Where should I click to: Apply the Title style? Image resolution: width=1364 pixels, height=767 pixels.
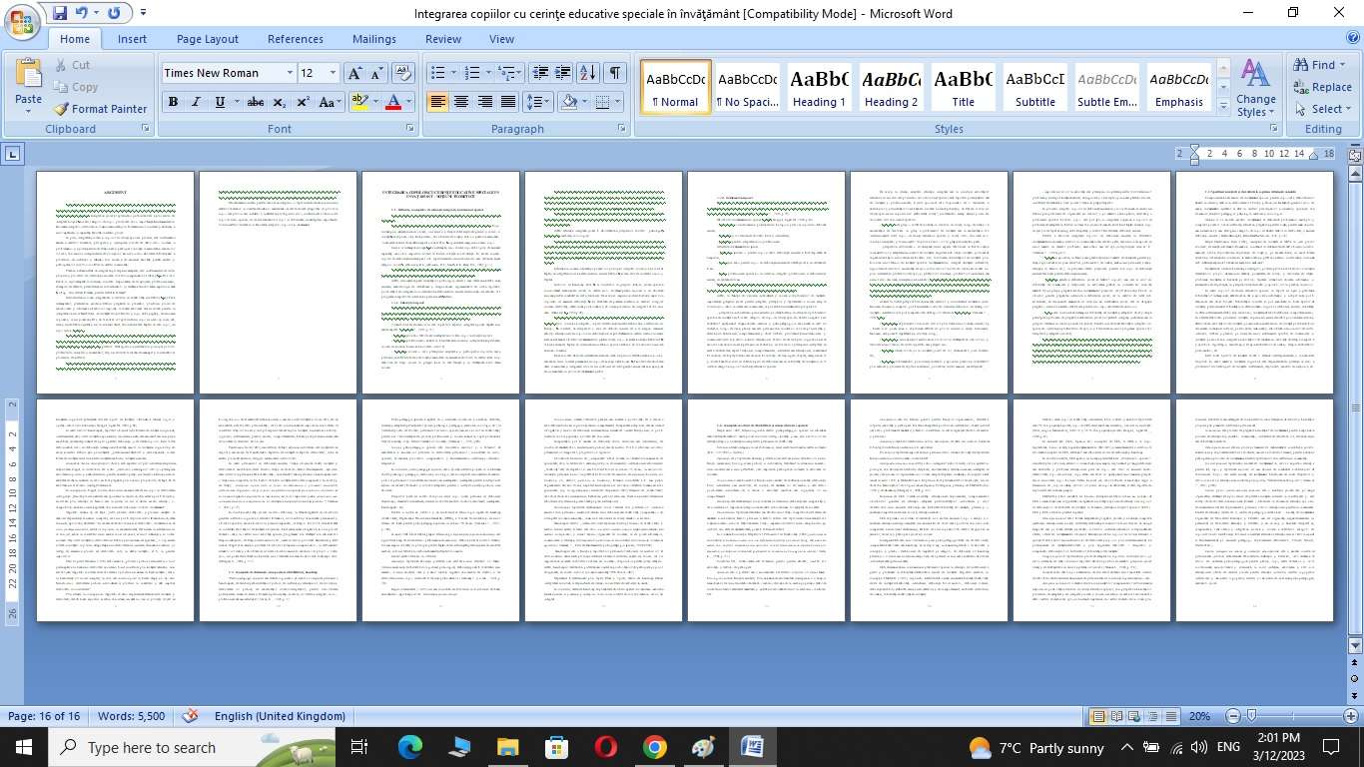click(963, 88)
